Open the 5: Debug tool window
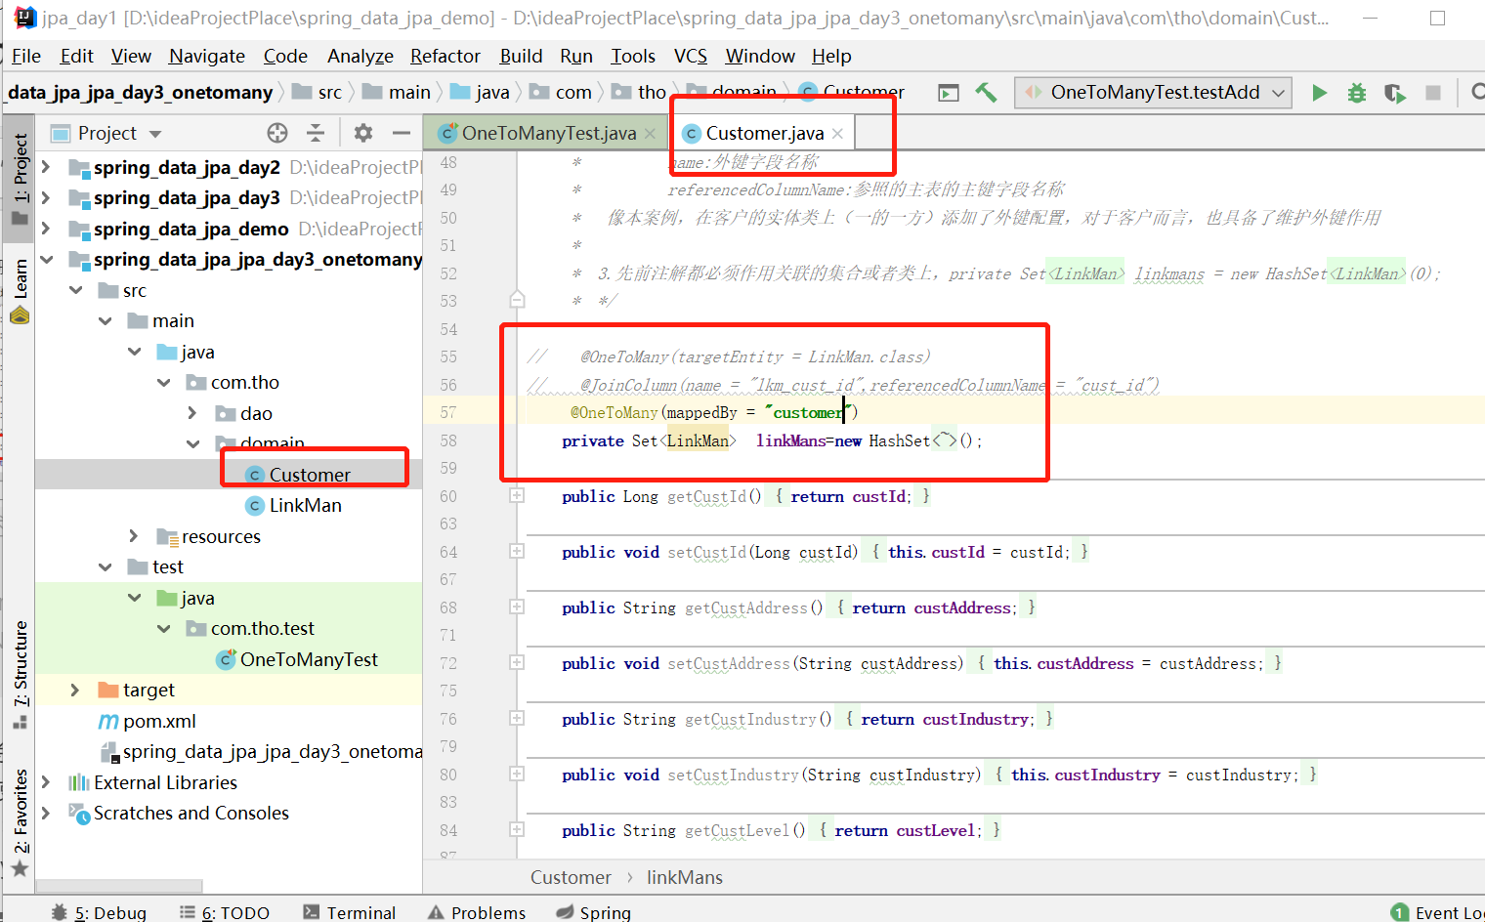1485x922 pixels. tap(99, 912)
